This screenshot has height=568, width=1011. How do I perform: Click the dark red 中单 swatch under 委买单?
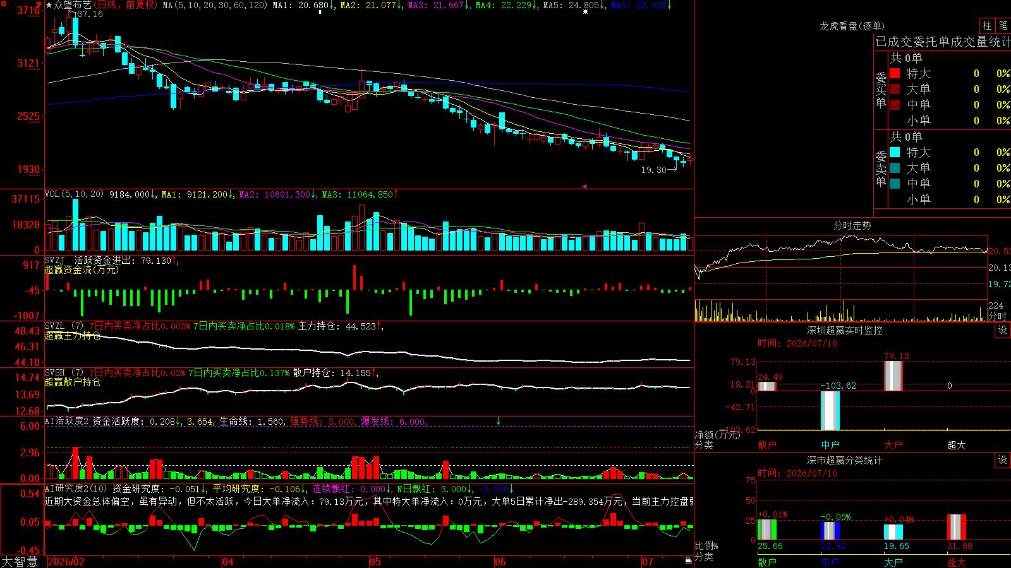pos(895,105)
